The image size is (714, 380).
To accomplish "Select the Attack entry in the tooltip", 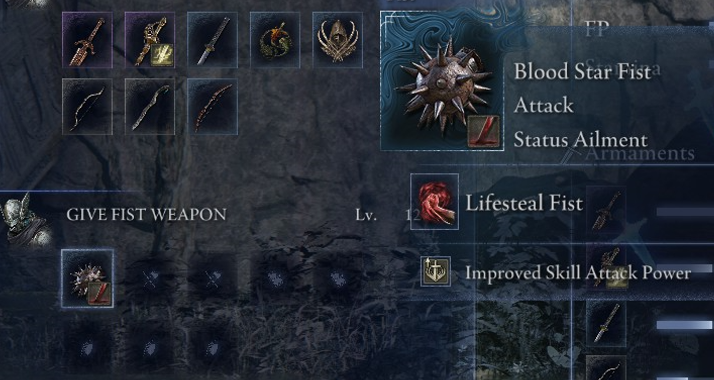I will [x=544, y=105].
